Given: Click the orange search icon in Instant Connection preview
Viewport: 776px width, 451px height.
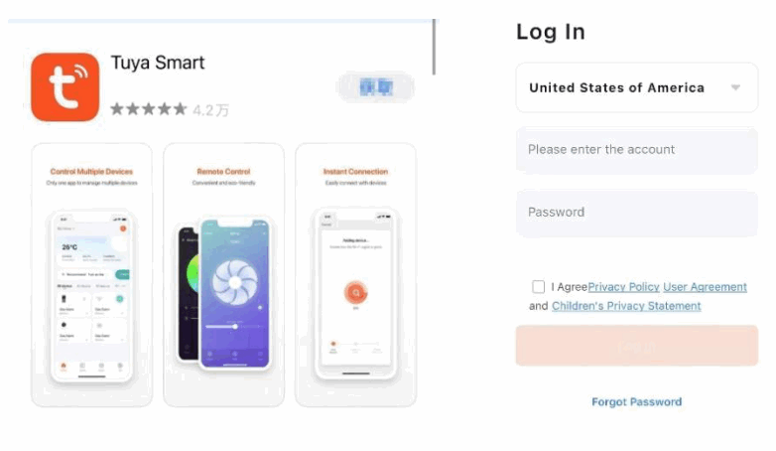Looking at the screenshot, I should (x=355, y=292).
